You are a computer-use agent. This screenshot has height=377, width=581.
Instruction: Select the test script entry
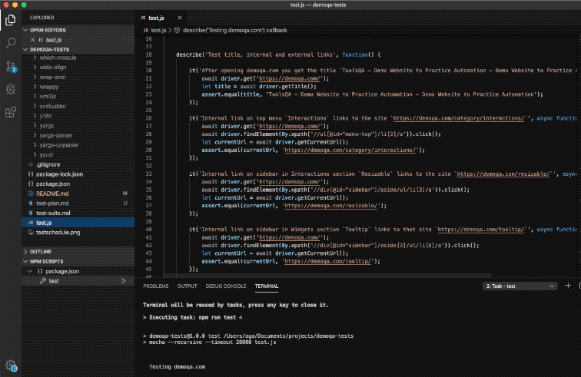click(78, 281)
